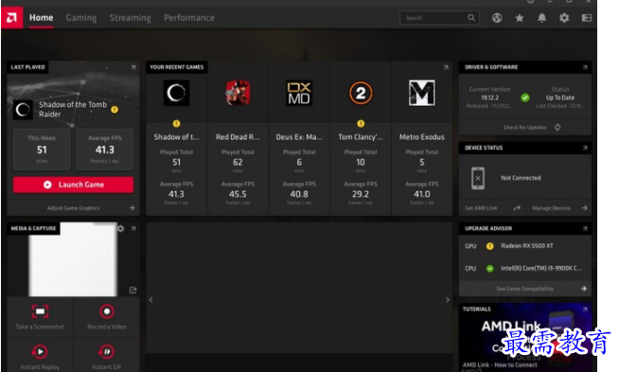Select Deus Ex Mankind Divided game icon
The width and height of the screenshot is (619, 372).
299,93
